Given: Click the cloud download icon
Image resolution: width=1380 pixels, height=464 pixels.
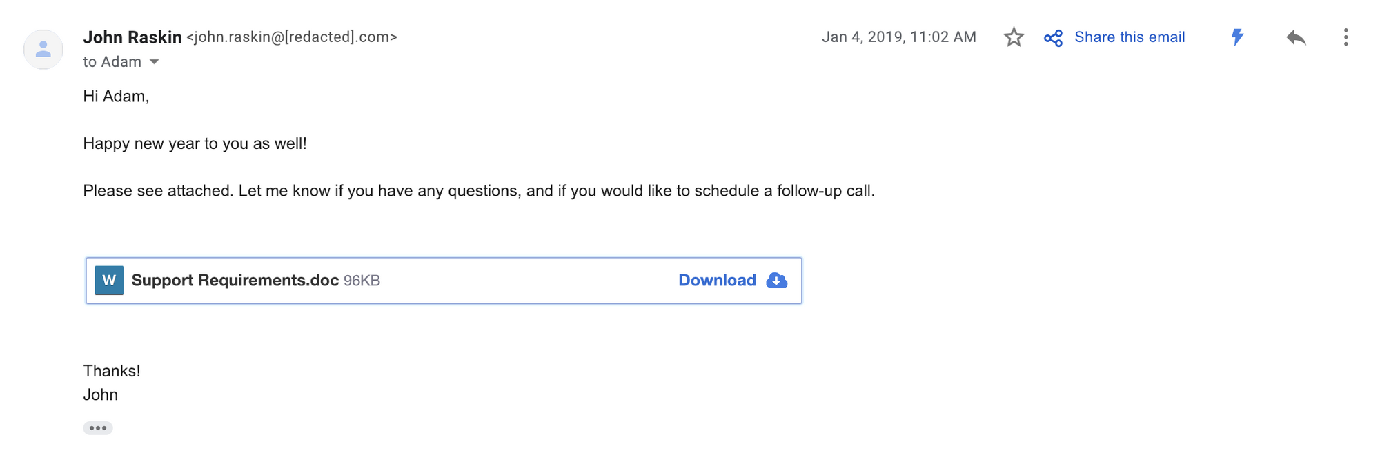Looking at the screenshot, I should 777,281.
